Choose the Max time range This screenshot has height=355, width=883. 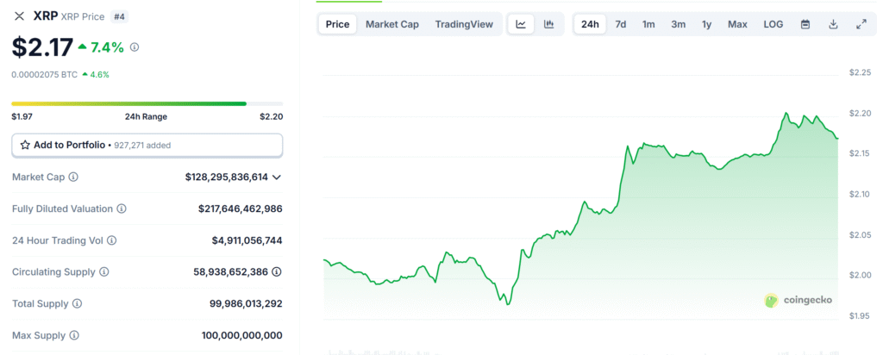[737, 24]
